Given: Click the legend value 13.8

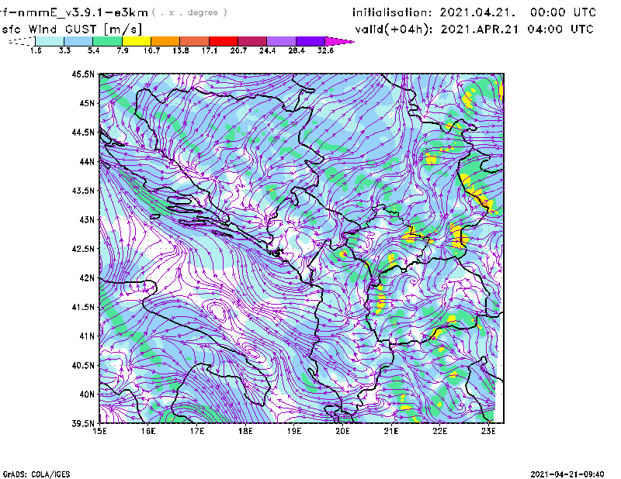Looking at the screenshot, I should 180,50.
